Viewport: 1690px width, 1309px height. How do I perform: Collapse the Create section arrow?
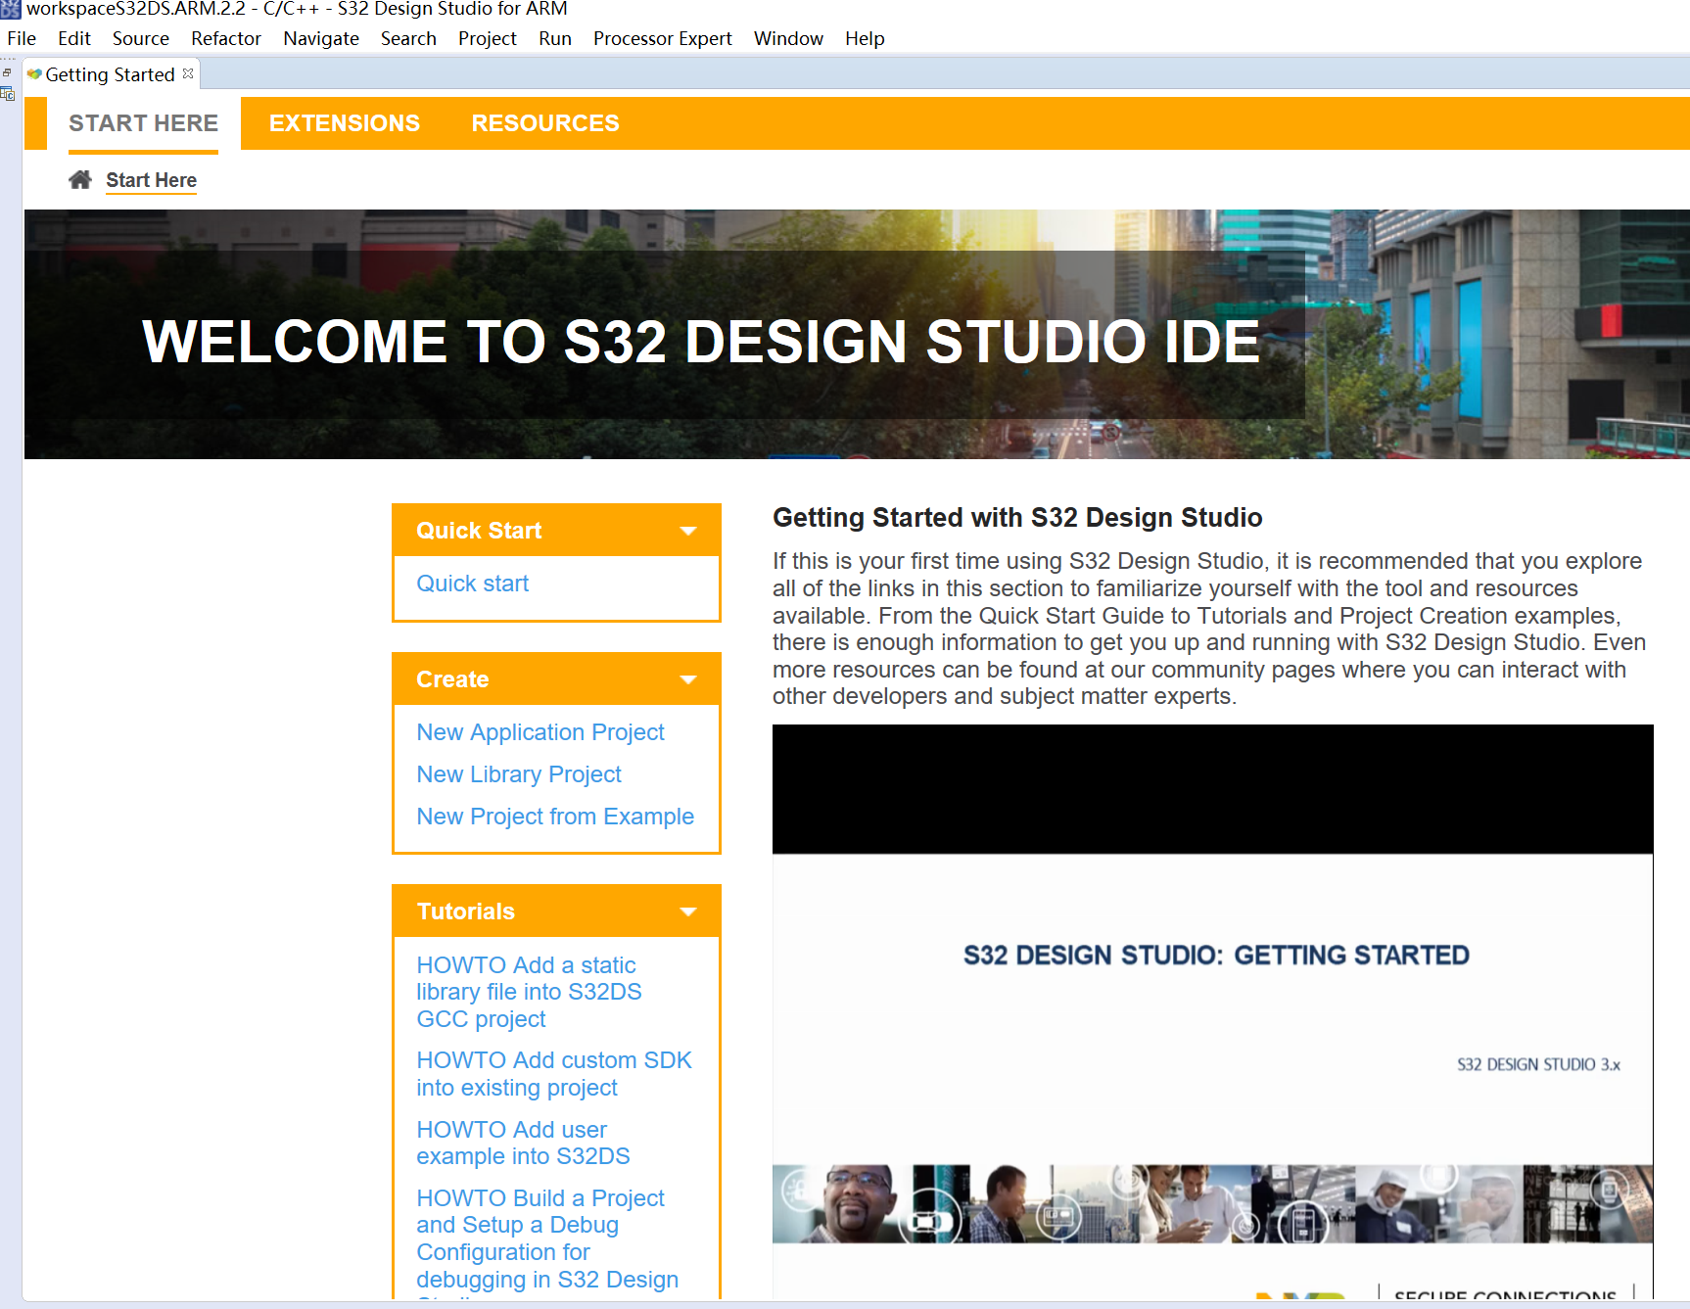pyautogui.click(x=688, y=679)
